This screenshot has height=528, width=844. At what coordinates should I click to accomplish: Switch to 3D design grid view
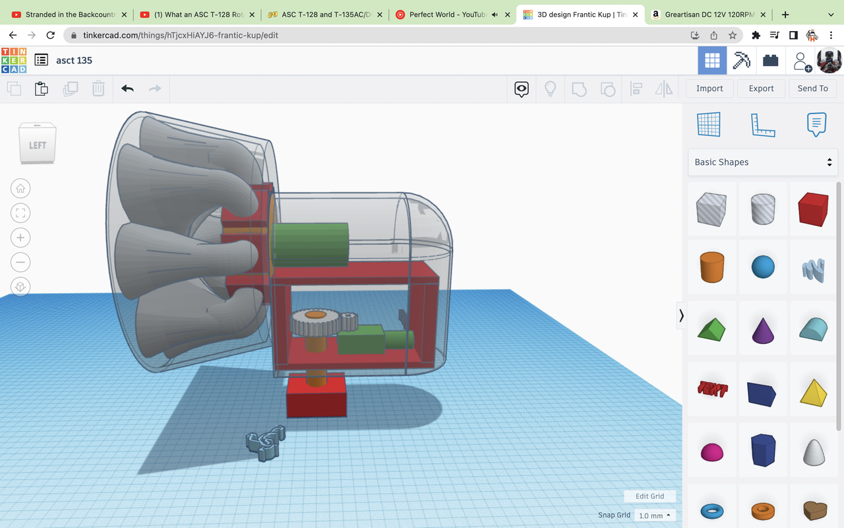(712, 61)
